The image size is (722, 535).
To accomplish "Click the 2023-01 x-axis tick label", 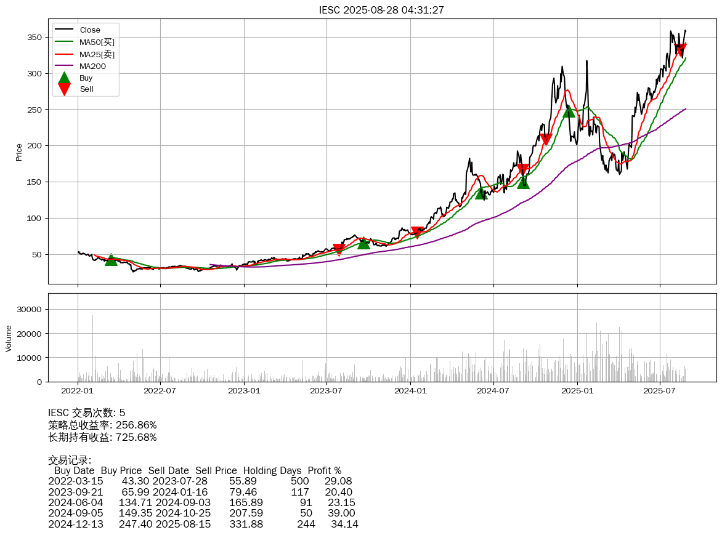I will click(244, 390).
